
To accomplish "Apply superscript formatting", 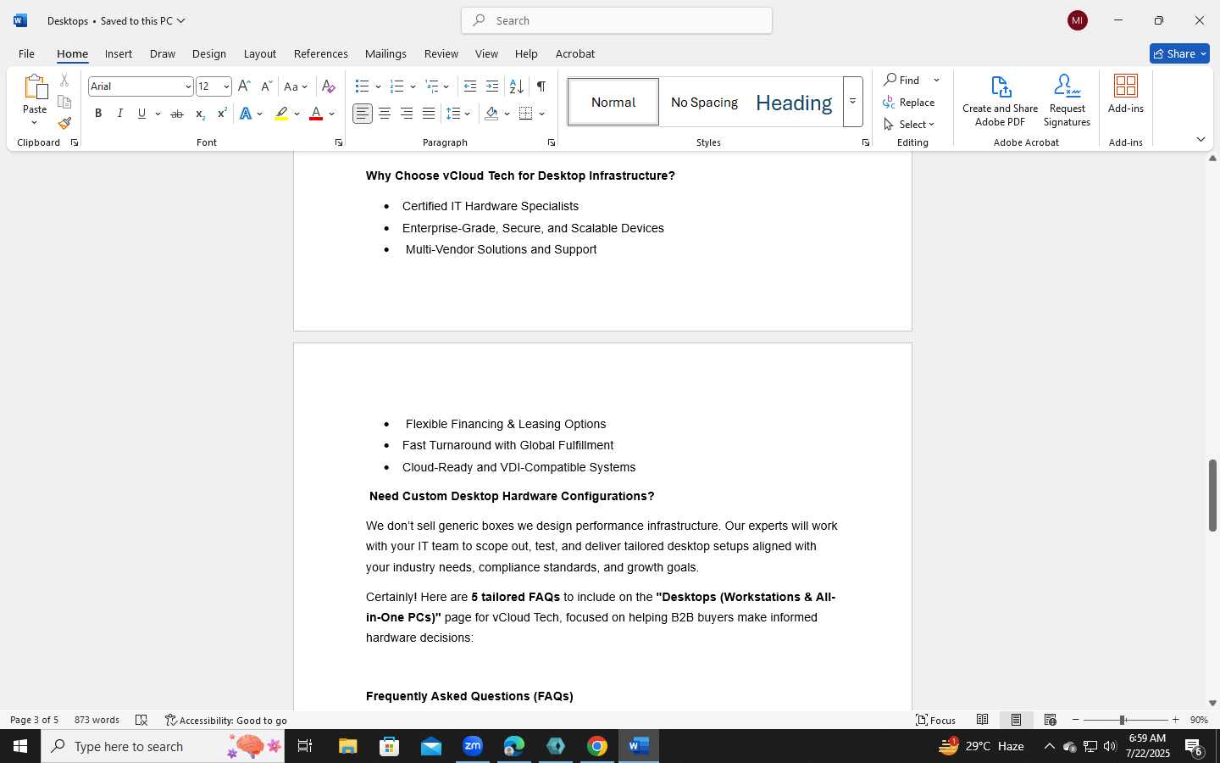I will tap(222, 114).
